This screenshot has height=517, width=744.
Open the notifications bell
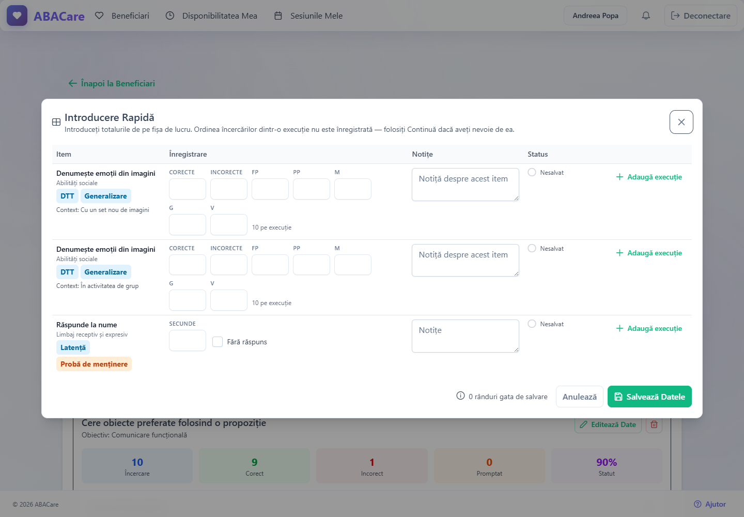646,16
